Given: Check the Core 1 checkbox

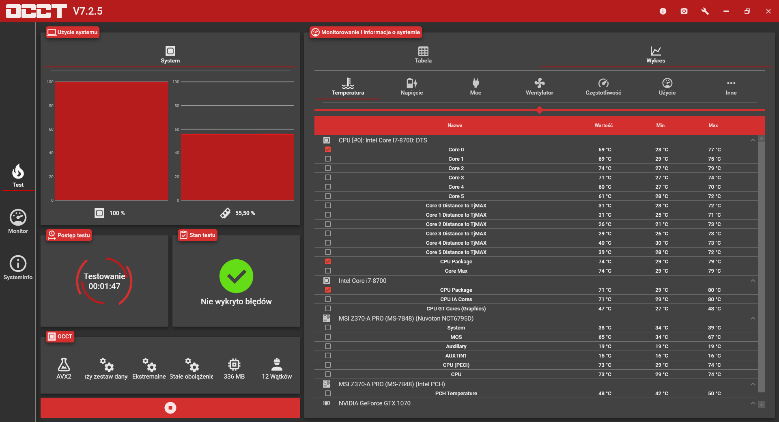Looking at the screenshot, I should (328, 159).
